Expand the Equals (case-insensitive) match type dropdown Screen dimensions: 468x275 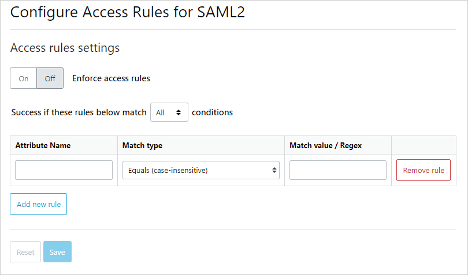click(x=200, y=170)
